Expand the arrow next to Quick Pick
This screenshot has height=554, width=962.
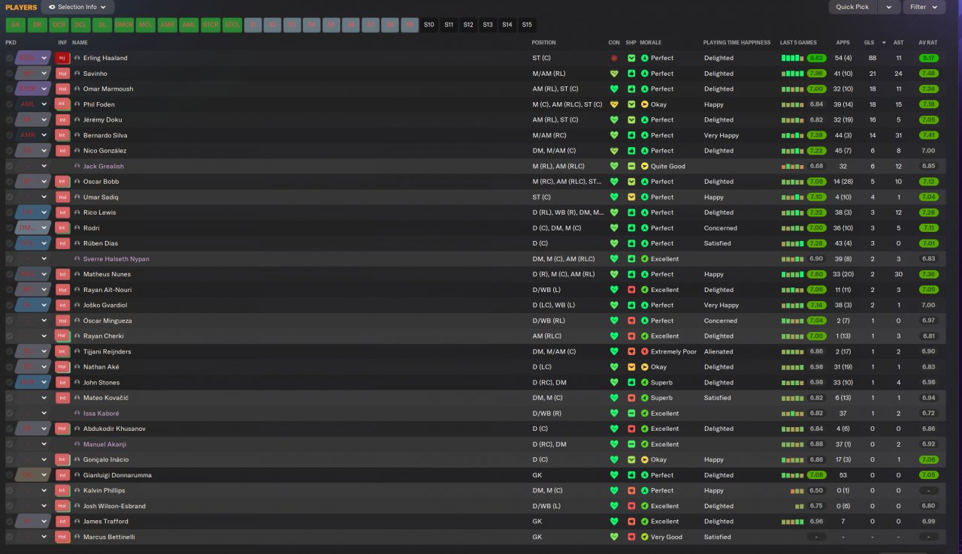[x=889, y=7]
